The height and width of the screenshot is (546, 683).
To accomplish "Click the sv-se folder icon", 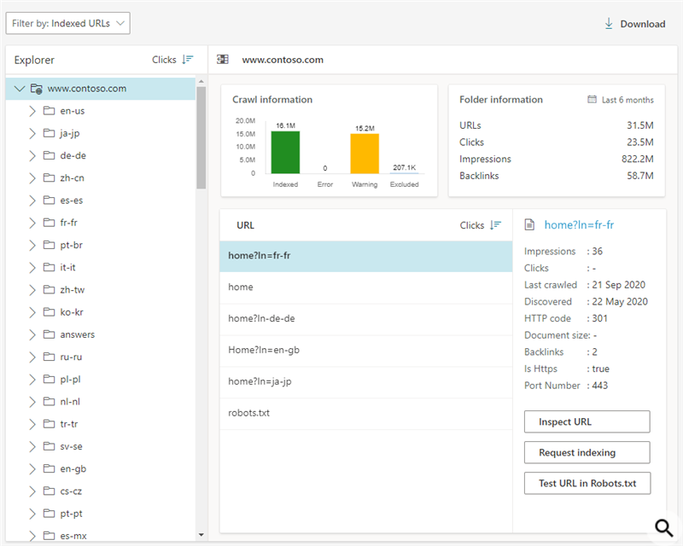I will (x=49, y=446).
